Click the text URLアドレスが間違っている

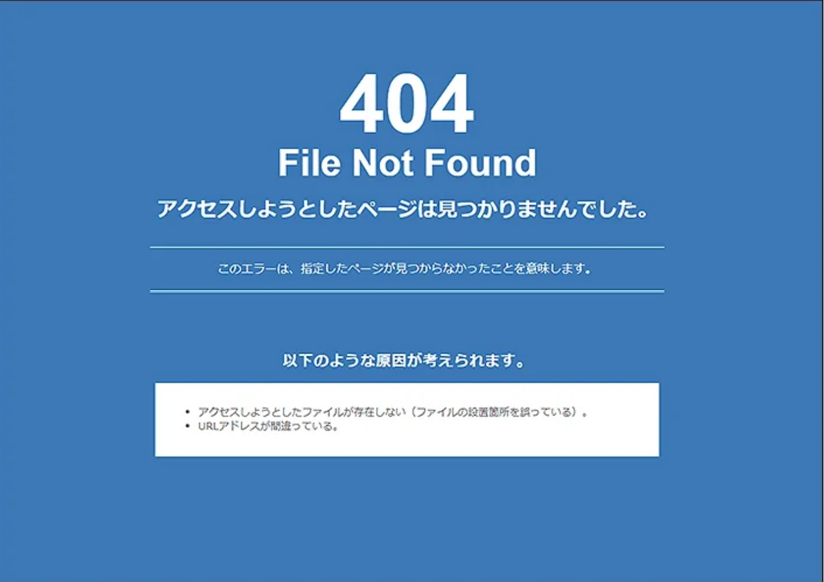[x=268, y=426]
